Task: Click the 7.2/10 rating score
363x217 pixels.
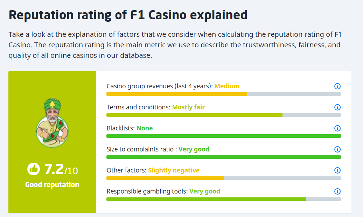Action: [x=61, y=170]
